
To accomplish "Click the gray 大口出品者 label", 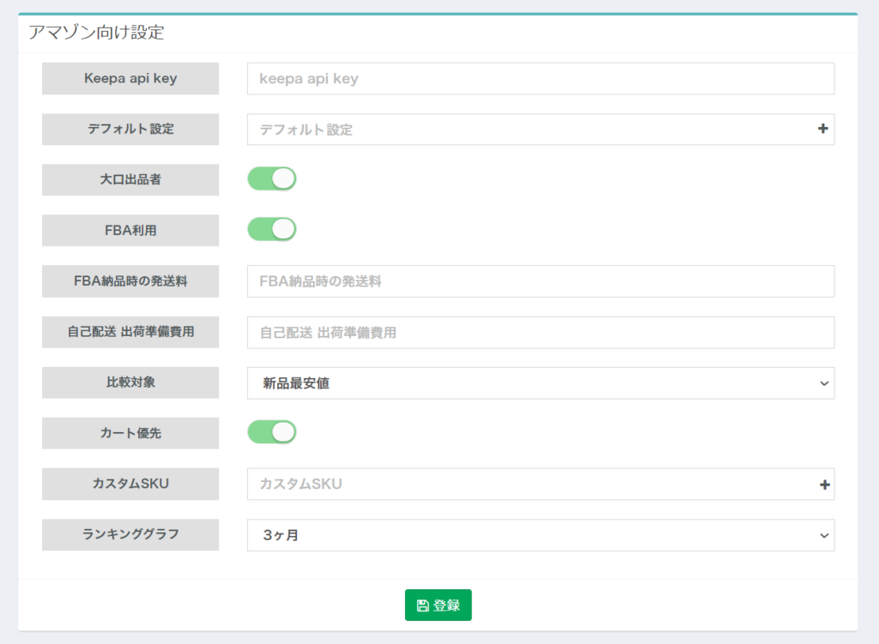I will [130, 180].
